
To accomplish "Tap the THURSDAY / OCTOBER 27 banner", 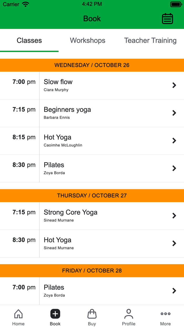I will (x=92, y=196).
